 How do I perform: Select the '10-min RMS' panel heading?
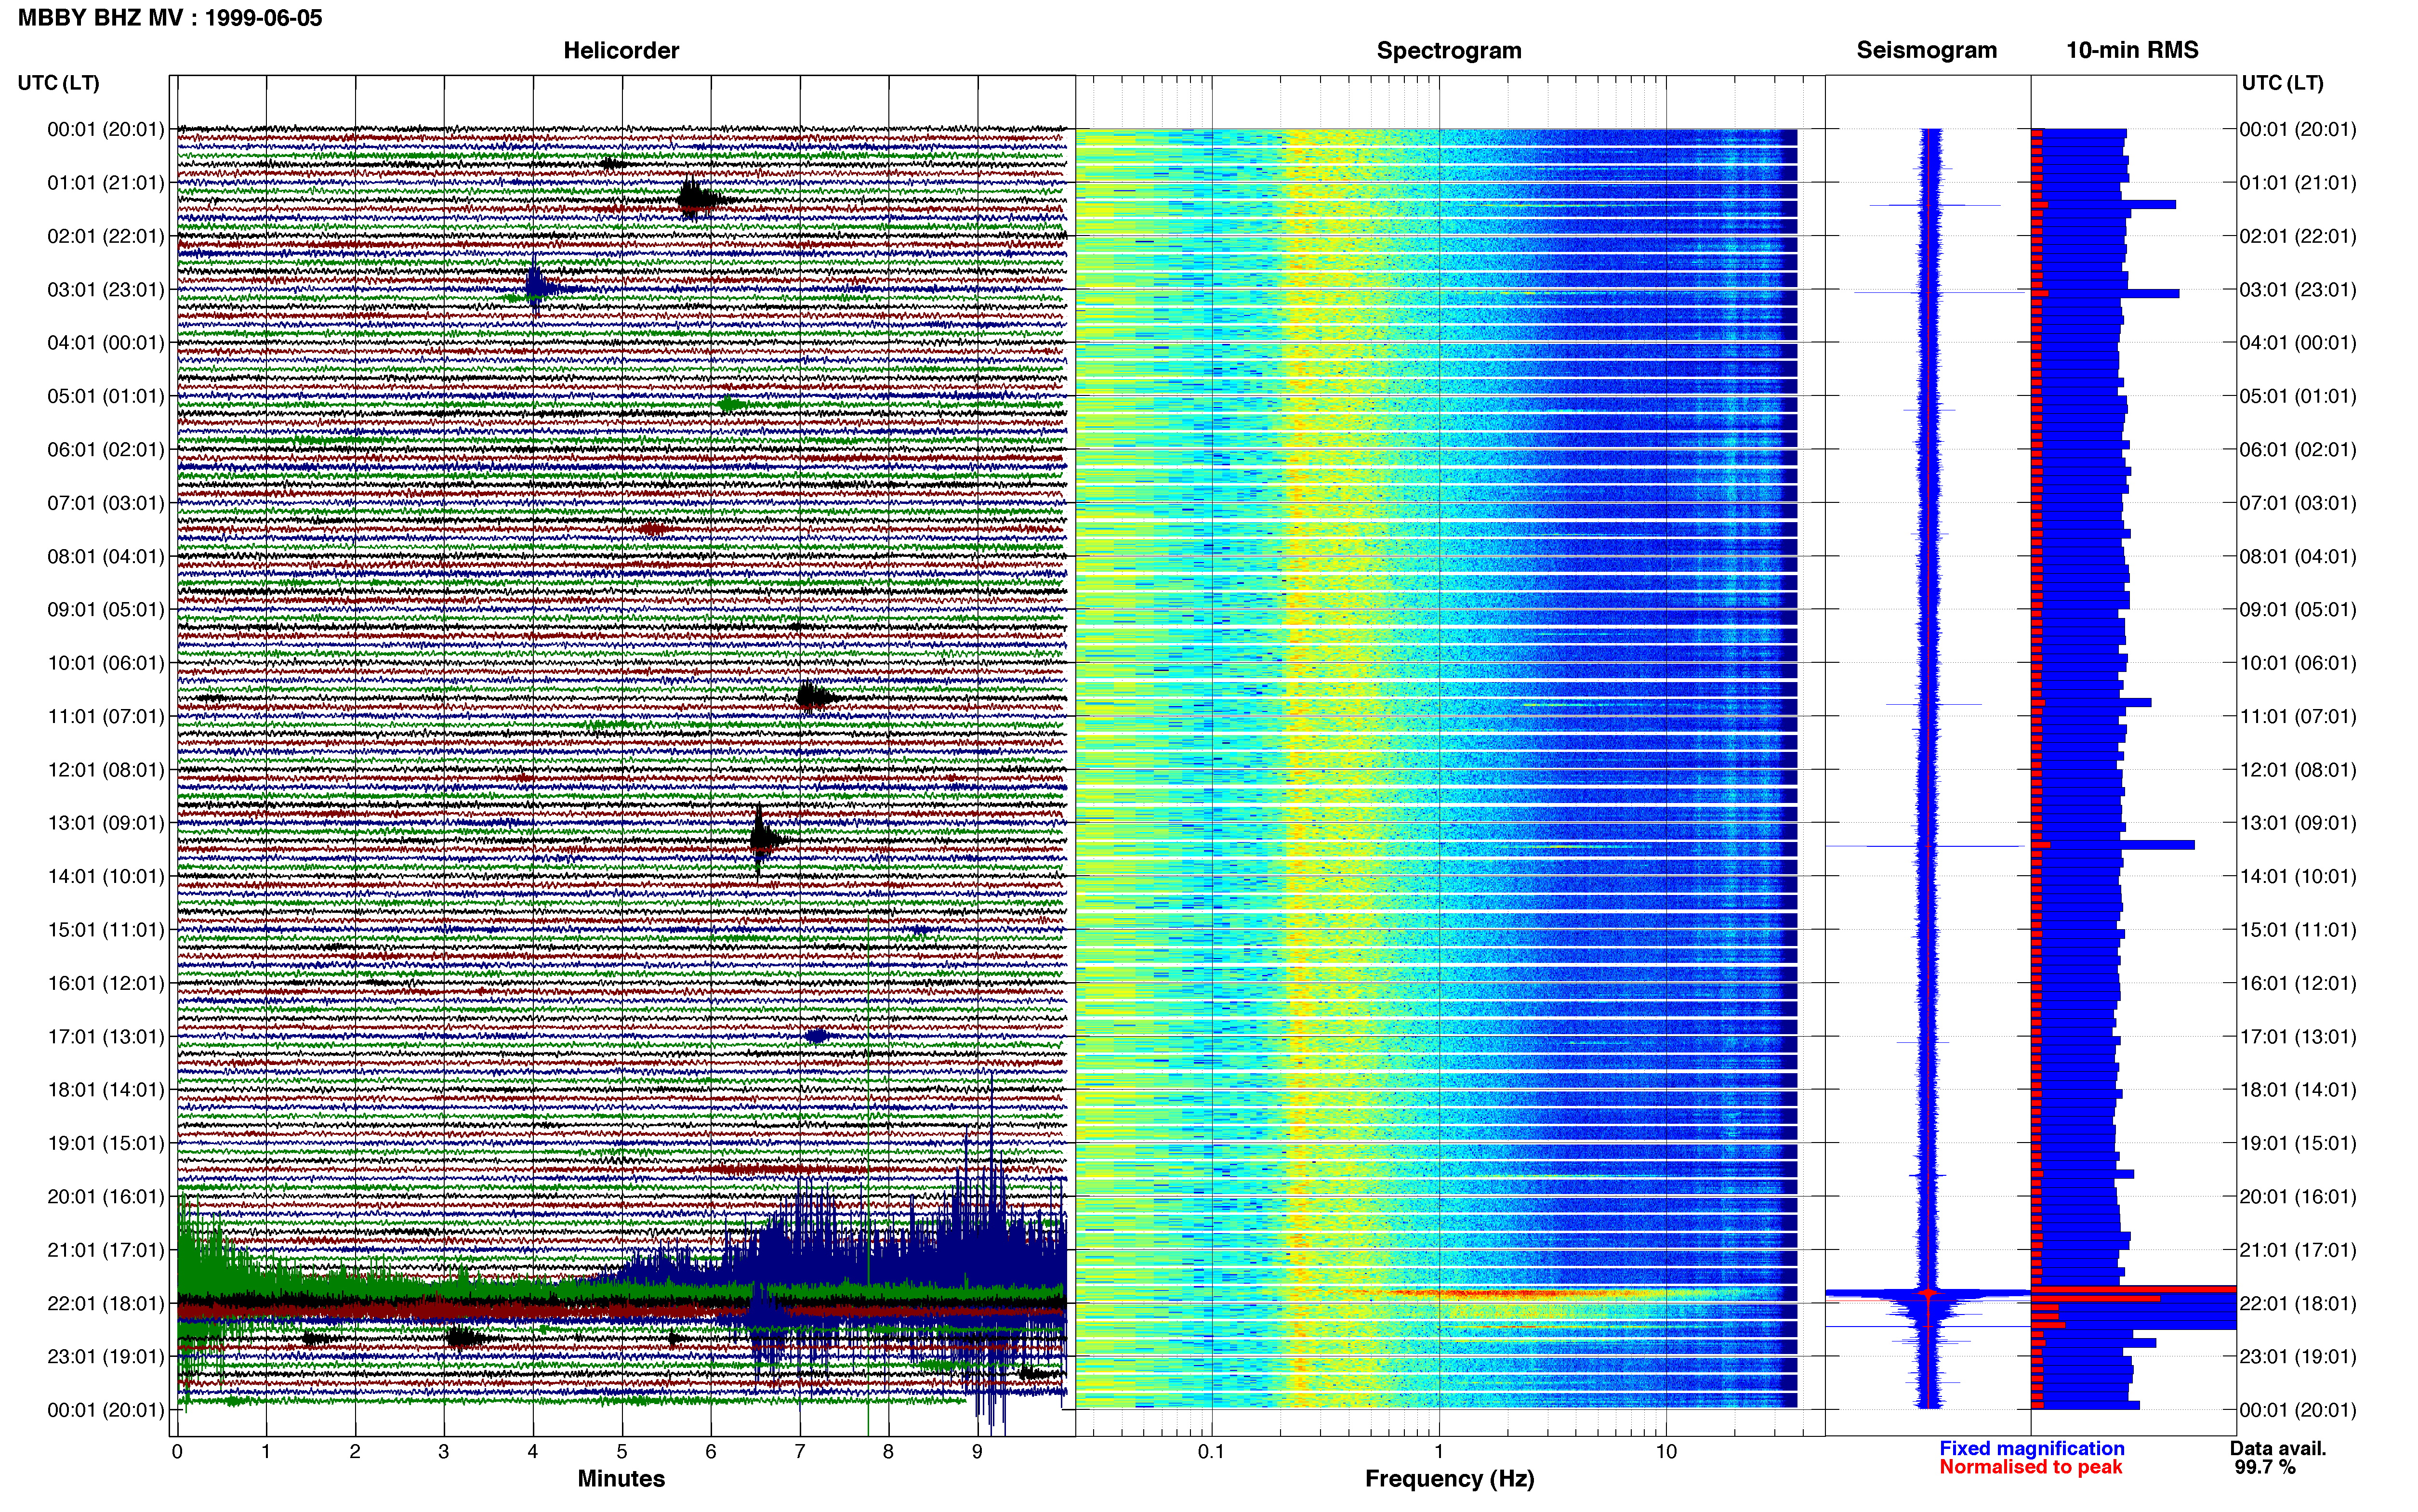pos(2132,50)
